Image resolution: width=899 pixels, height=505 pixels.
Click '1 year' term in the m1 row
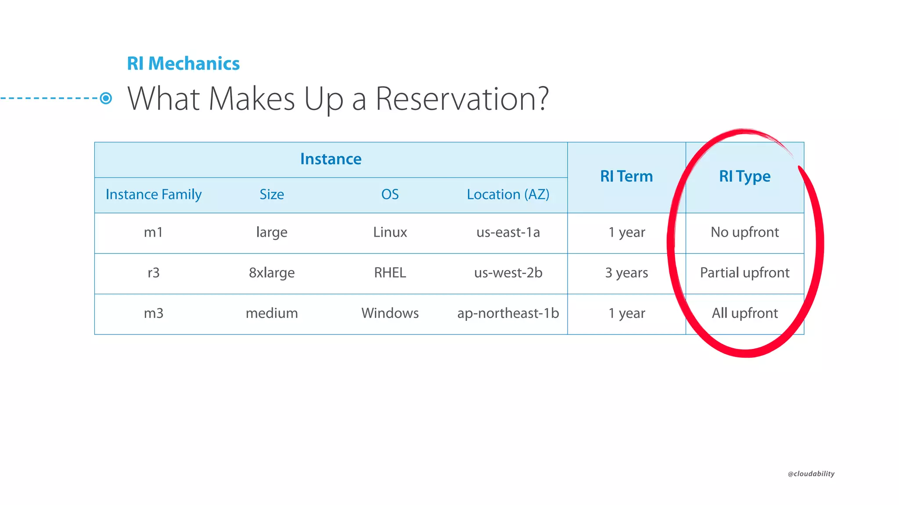tap(626, 232)
